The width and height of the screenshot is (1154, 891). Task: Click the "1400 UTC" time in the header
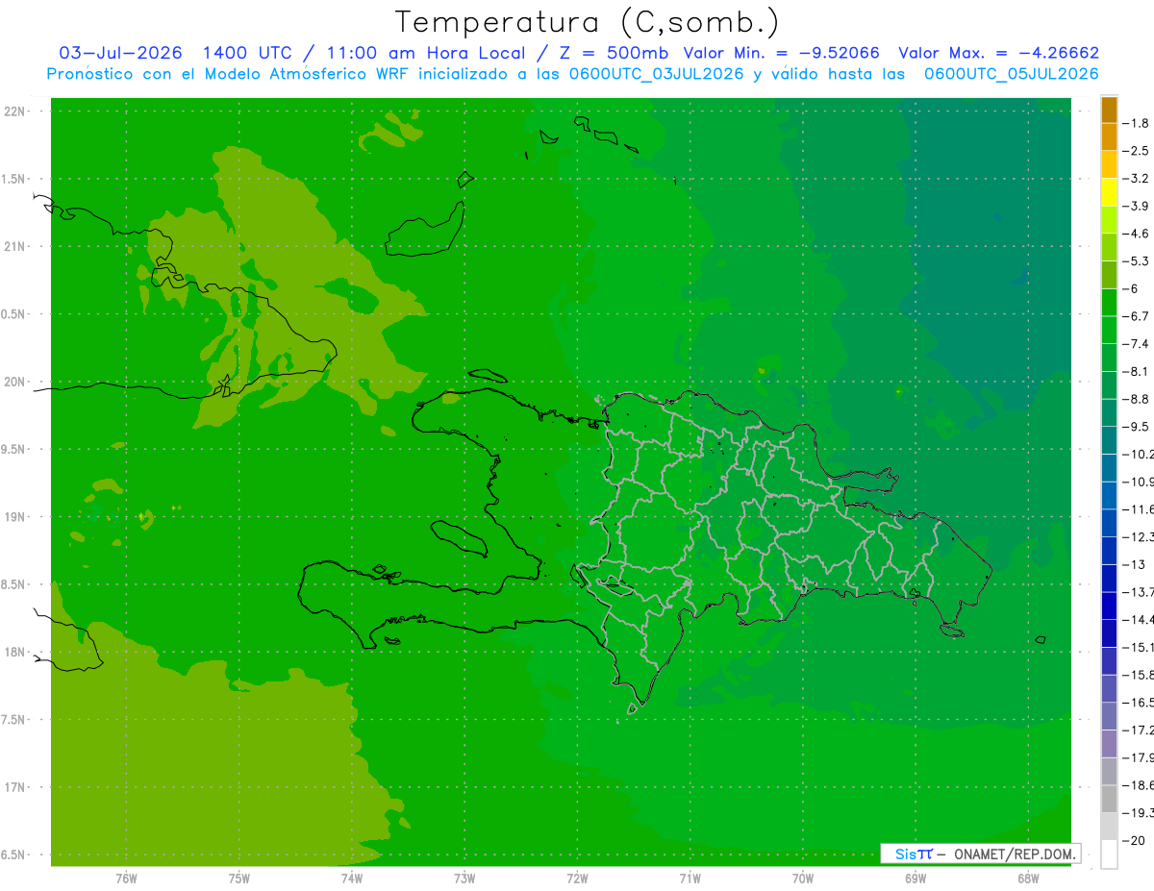point(248,53)
